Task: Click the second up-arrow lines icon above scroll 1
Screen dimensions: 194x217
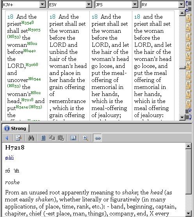Action: pos(189,10)
